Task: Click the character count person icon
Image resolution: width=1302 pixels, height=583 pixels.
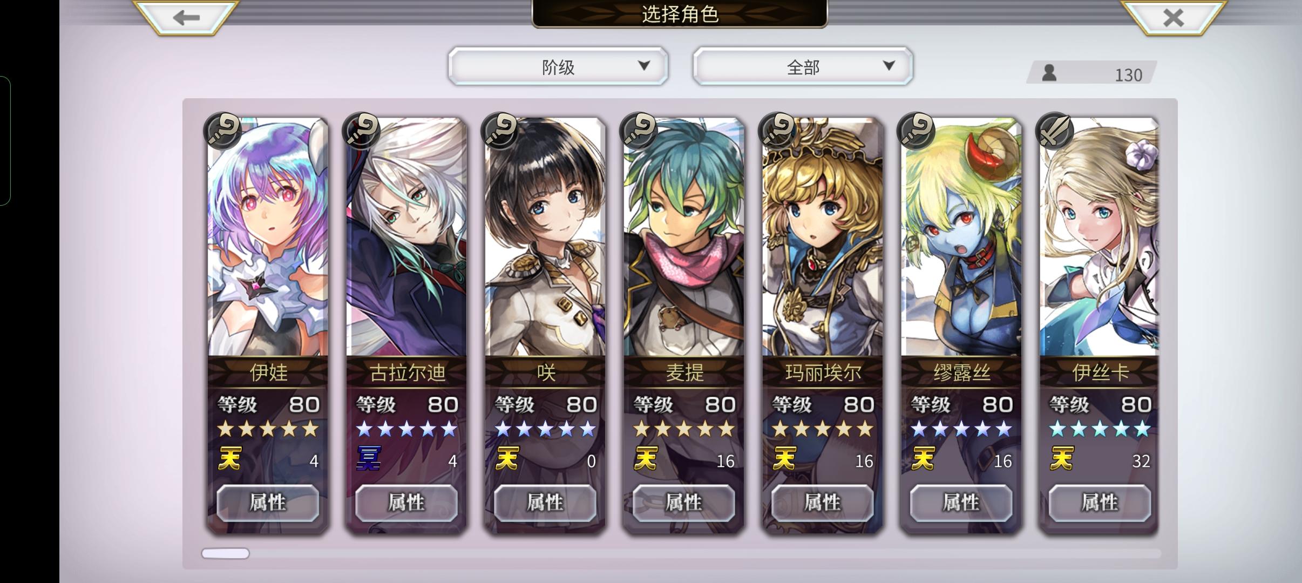Action: click(1049, 72)
